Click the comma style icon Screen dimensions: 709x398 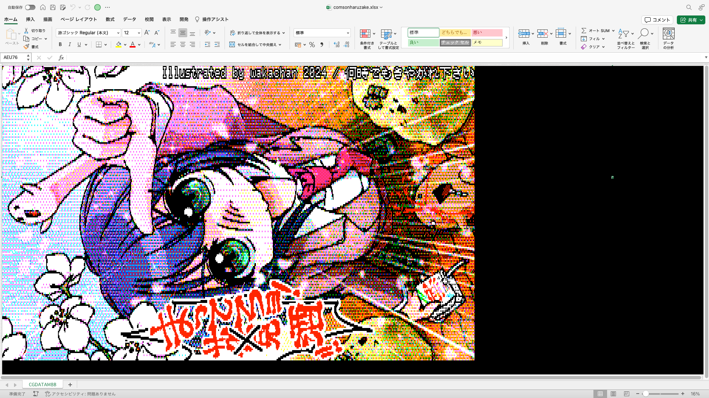click(322, 45)
